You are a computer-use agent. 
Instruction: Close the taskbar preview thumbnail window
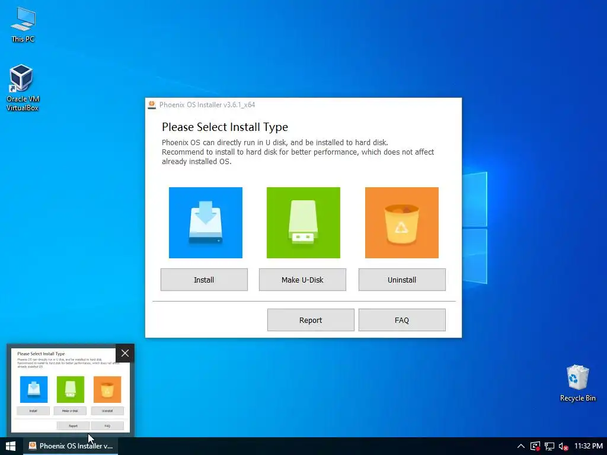pos(125,353)
